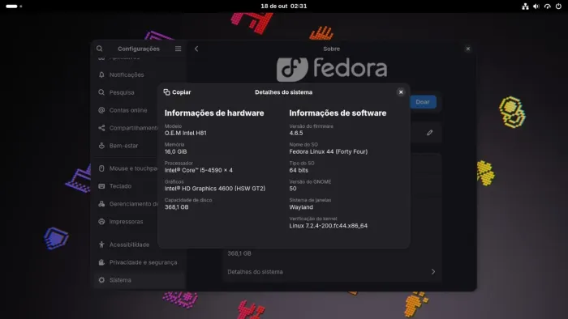Select Pesquisa in the sidebar
Screen dimensions: 568x319
pos(140,92)
